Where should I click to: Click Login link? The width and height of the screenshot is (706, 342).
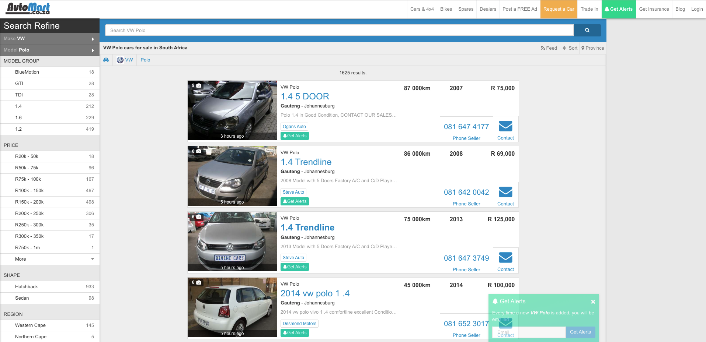(x=697, y=9)
